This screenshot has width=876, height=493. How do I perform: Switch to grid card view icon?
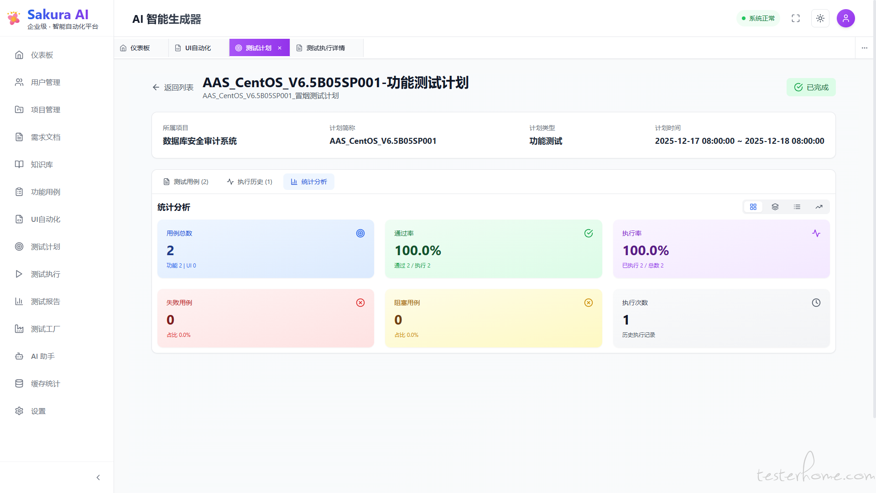tap(753, 207)
